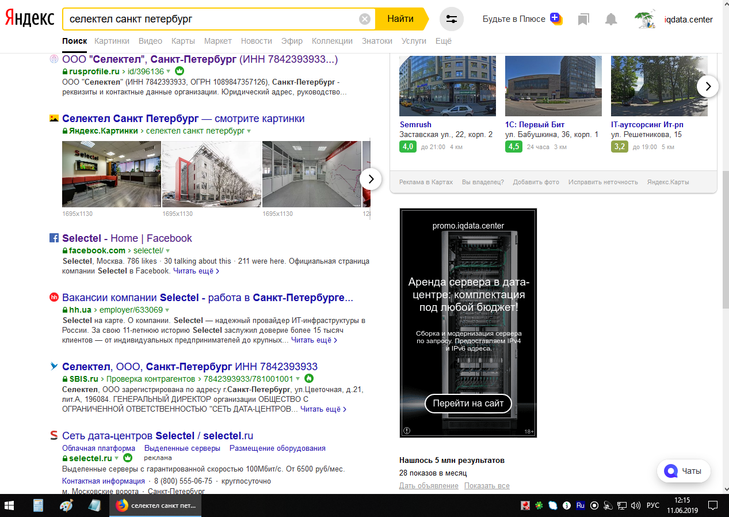Switch to the Картинки tab
The width and height of the screenshot is (729, 517).
[112, 41]
